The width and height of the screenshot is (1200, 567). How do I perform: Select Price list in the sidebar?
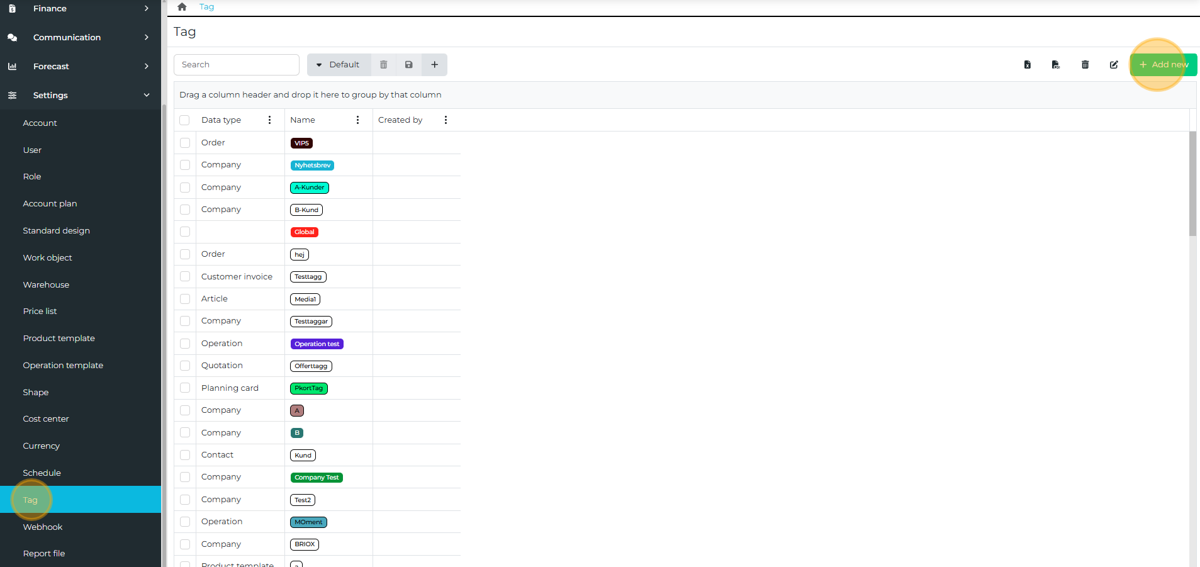[x=40, y=311]
